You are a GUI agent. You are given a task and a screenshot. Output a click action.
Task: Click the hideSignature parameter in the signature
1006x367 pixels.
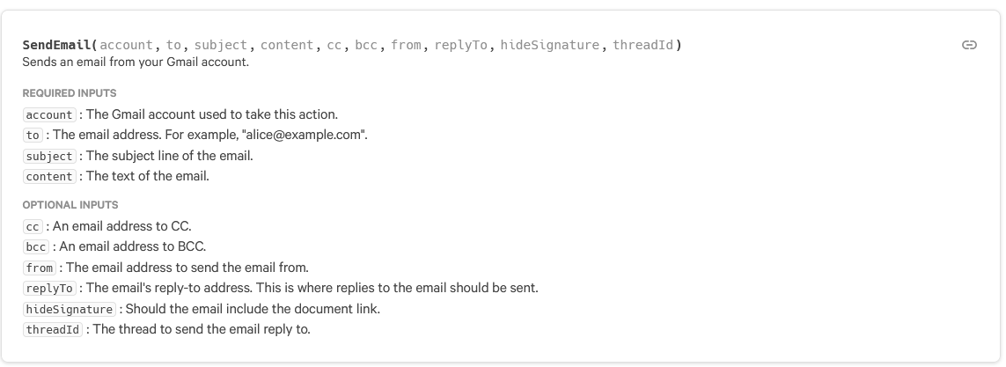pos(550,45)
